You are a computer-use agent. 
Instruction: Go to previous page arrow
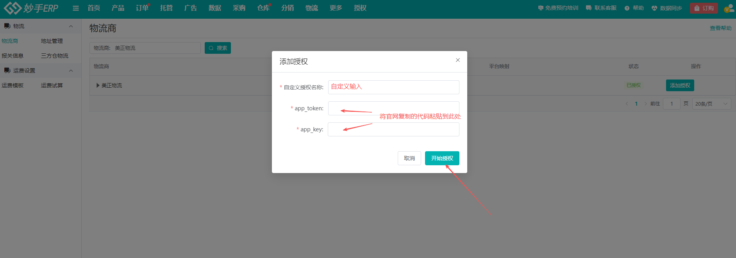click(627, 104)
